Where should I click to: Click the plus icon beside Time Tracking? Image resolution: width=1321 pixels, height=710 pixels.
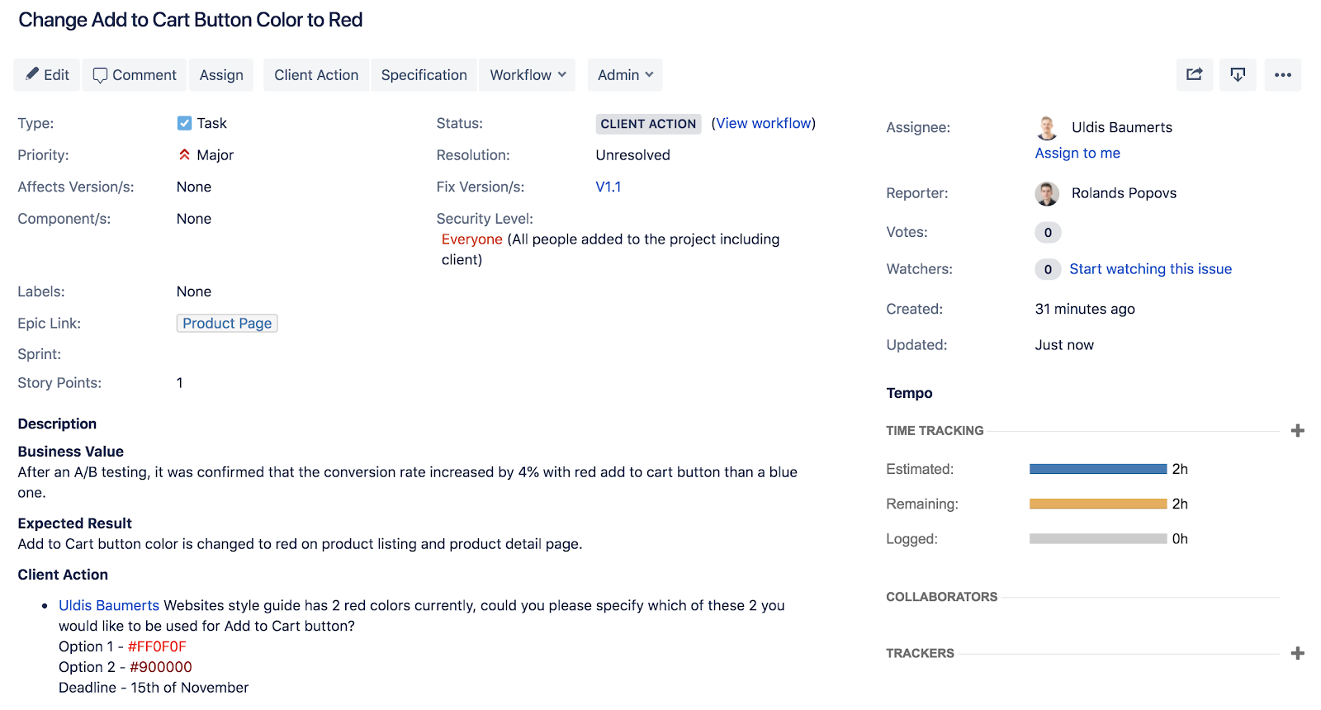coord(1298,431)
